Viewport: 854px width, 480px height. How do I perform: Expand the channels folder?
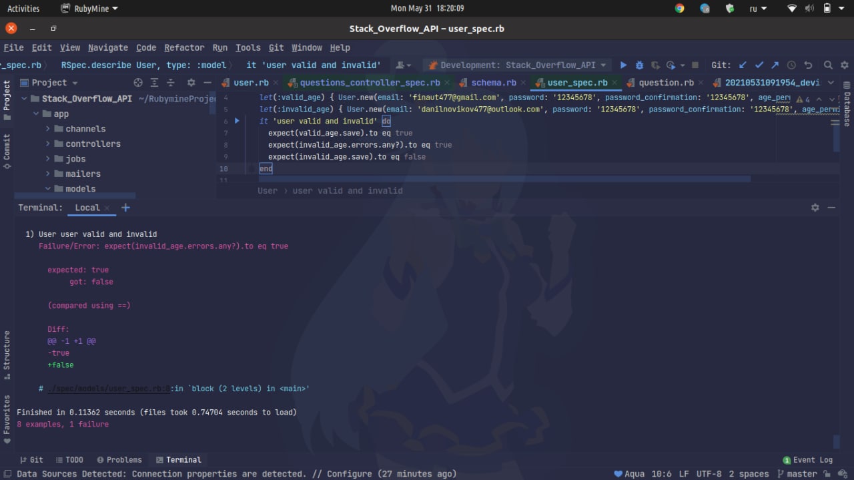[x=47, y=129]
